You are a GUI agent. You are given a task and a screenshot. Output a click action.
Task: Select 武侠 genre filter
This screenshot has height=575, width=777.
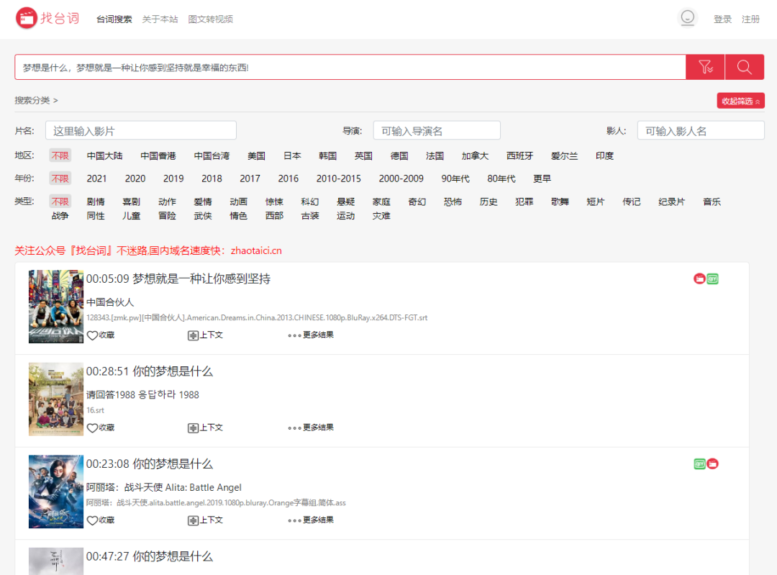coord(203,216)
